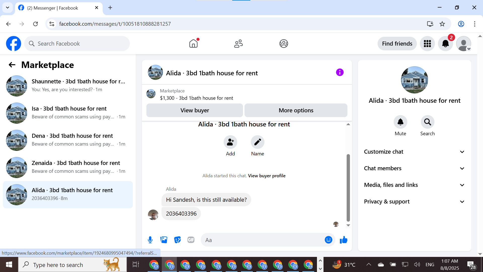Open the Facebook notifications bell
The width and height of the screenshot is (483, 272).
coord(445,44)
